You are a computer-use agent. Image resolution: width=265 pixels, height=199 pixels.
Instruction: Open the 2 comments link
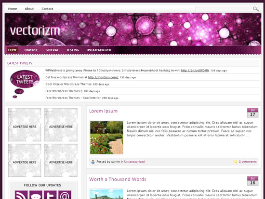coord(248,162)
